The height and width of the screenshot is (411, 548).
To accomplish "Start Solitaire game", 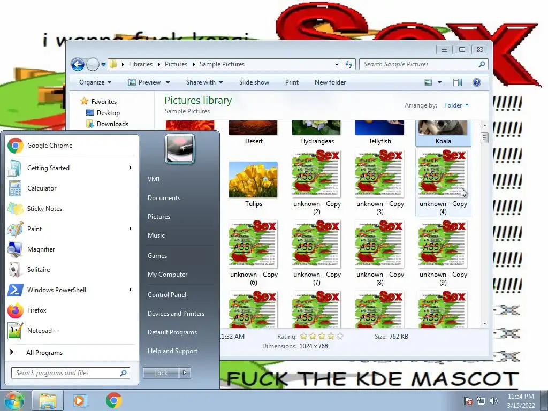I will click(x=72, y=270).
